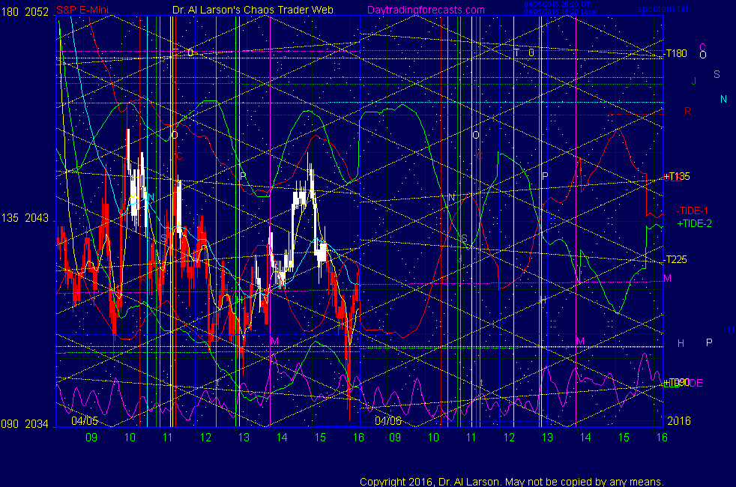736x487 pixels.
Task: Click the yellow '2016' year label
Action: click(x=679, y=421)
